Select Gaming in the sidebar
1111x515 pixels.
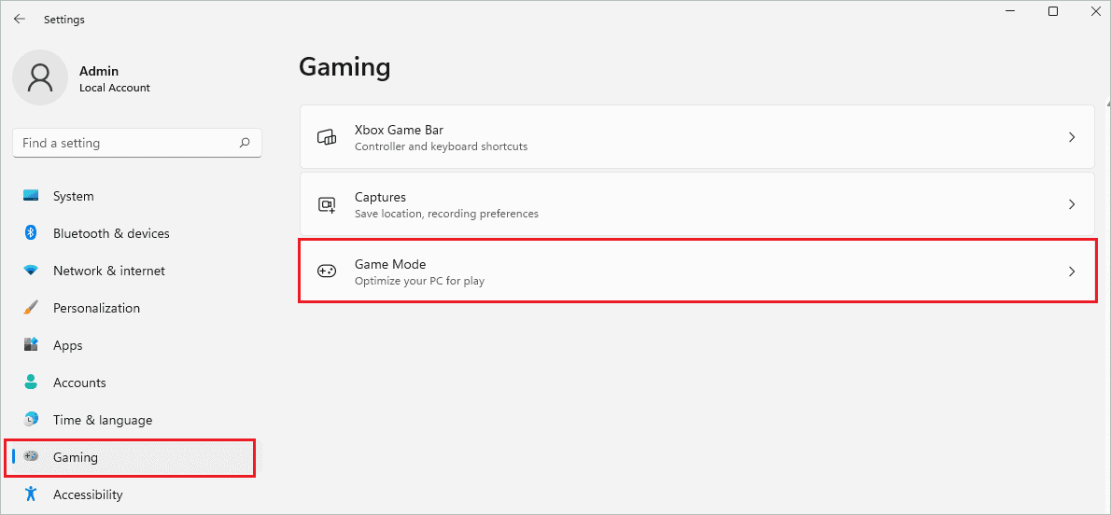point(75,457)
